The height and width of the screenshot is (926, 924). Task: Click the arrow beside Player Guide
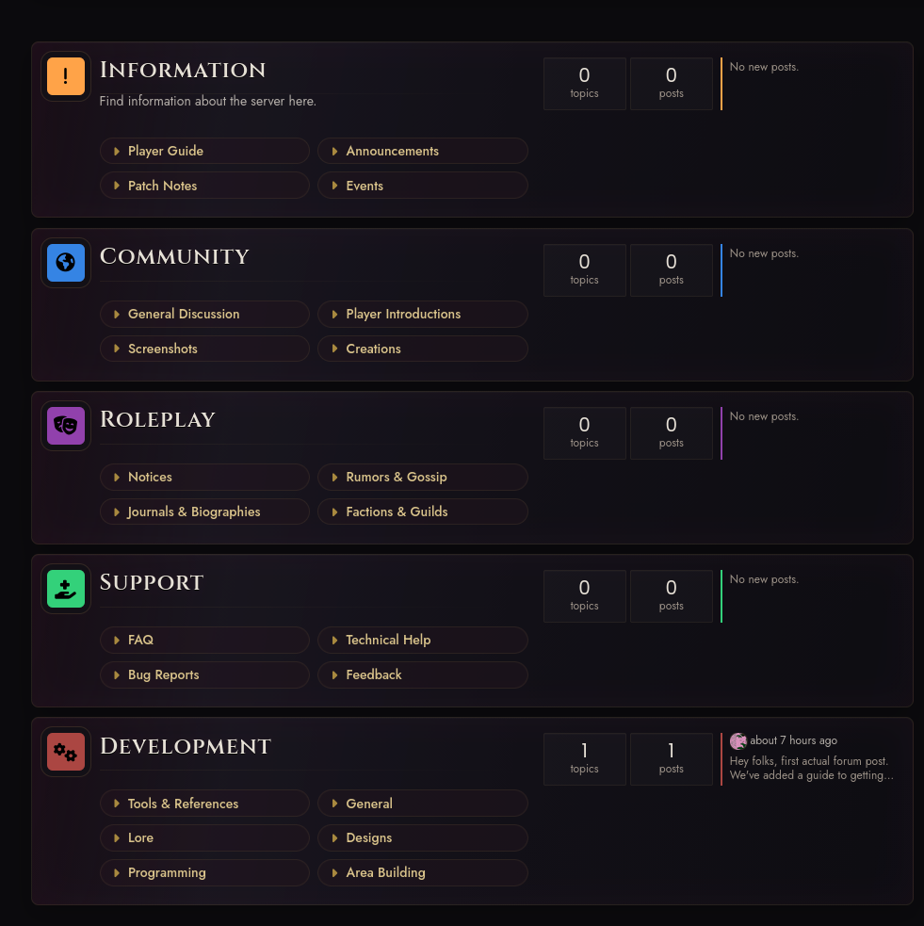click(116, 151)
